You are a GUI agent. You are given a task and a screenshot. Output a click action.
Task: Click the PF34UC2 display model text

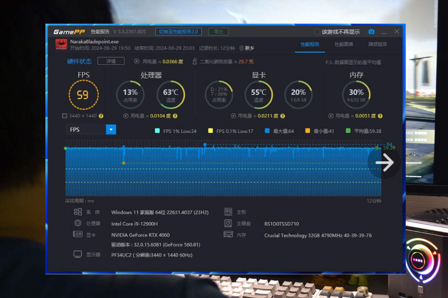pyautogui.click(x=152, y=255)
